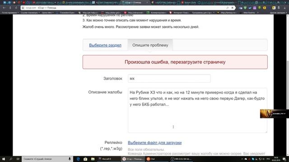Viewport: 289px width, 162px height.
Task: Show hidden system tray icons chevron
Action: tap(242, 159)
